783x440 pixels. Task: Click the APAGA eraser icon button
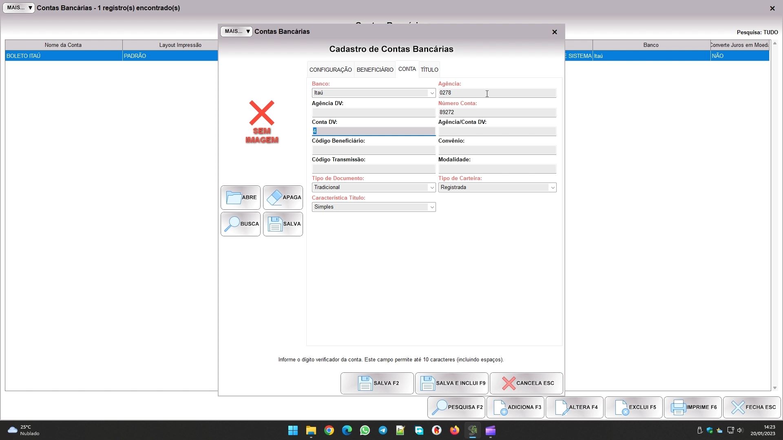point(283,198)
